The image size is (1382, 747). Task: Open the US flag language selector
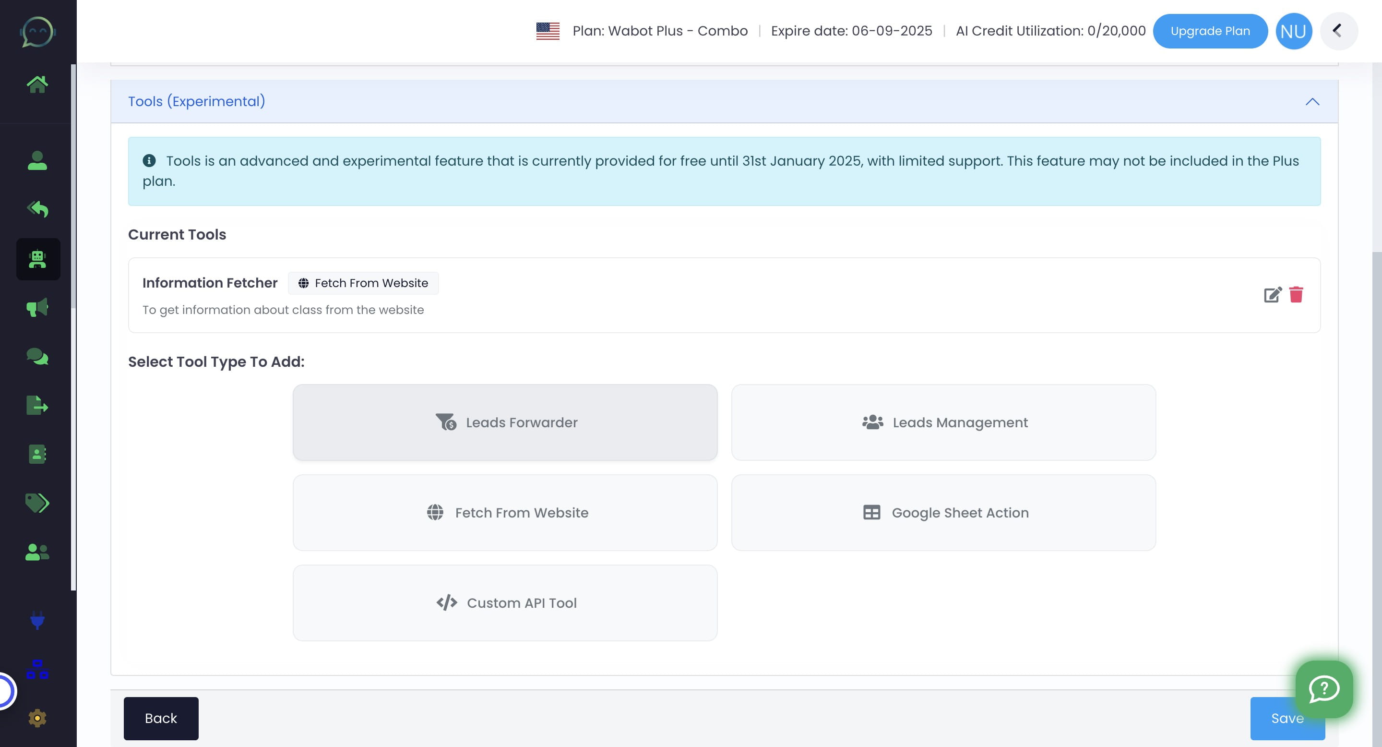click(x=548, y=31)
